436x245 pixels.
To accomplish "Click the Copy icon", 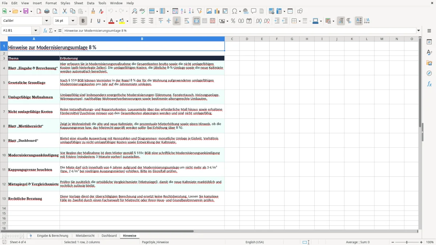I will click(x=73, y=11).
